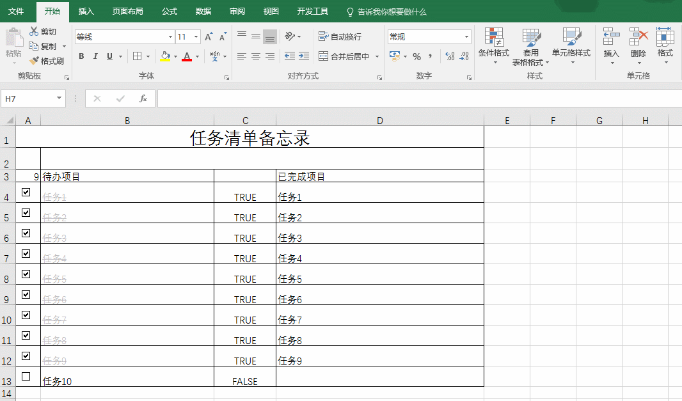Click 告诉我你想要做什么 search box
Screen dimensions: 682x401
tap(386, 12)
